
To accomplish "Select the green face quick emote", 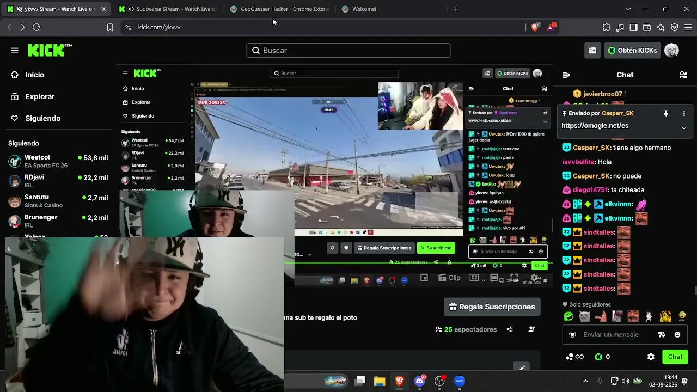I will 568,316.
